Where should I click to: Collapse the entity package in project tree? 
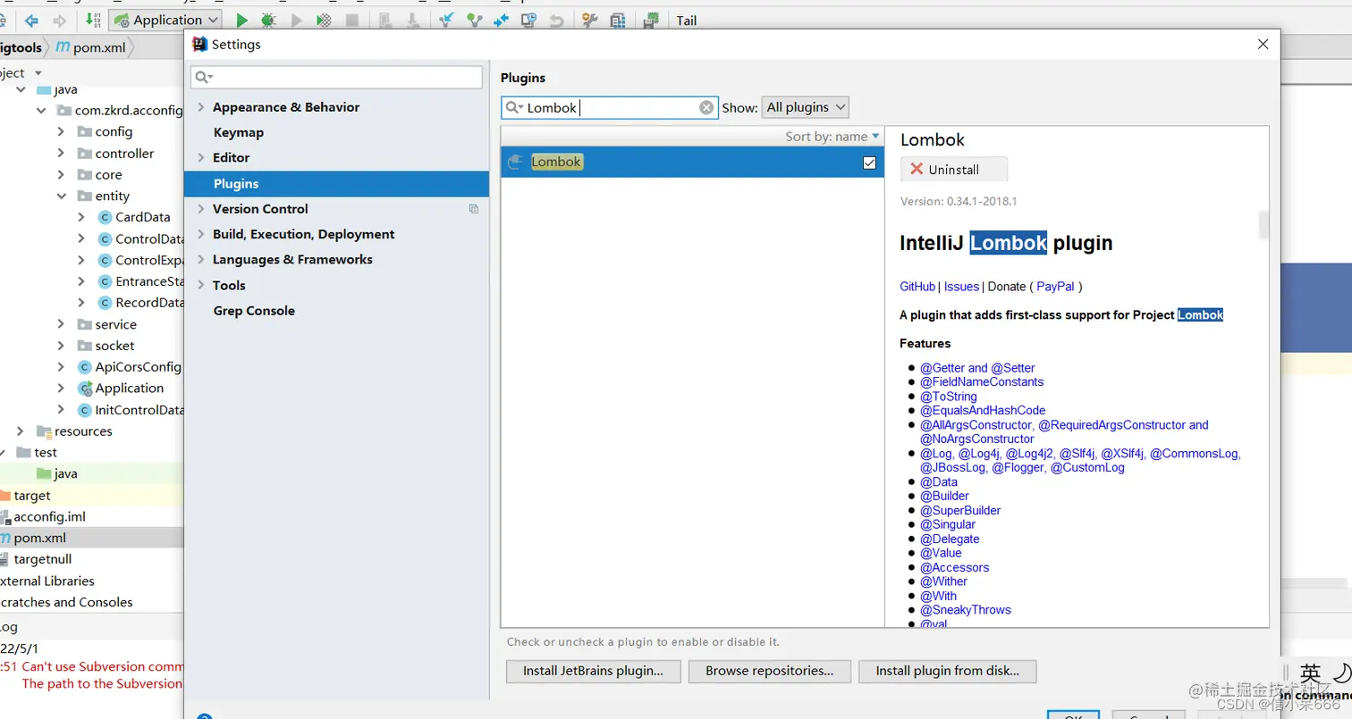[x=61, y=196]
